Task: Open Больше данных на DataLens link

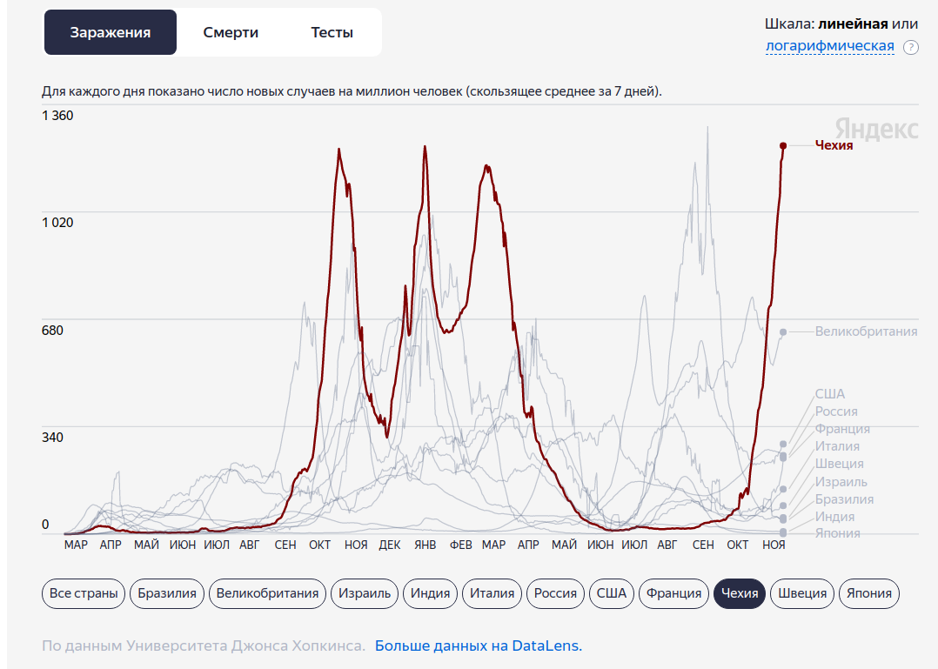Action: [478, 646]
